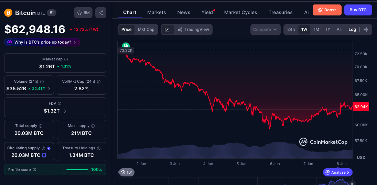Expand FDV details chevron
This screenshot has height=185, width=377.
65,111
